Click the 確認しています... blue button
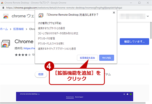The height and width of the screenshot is (104, 152). (134, 42)
